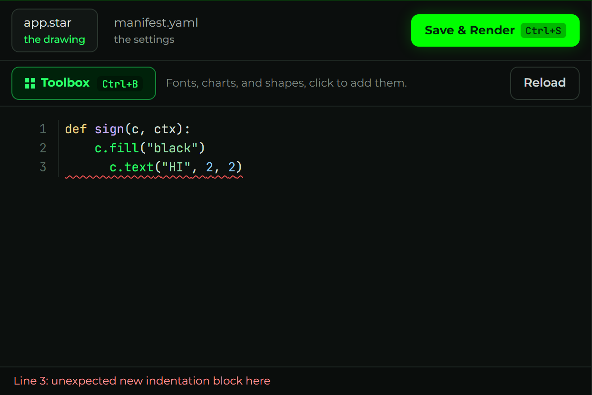Place cursor in c.text("HI", 2, 2) line
Image resolution: width=592 pixels, height=395 pixels.
pos(176,168)
